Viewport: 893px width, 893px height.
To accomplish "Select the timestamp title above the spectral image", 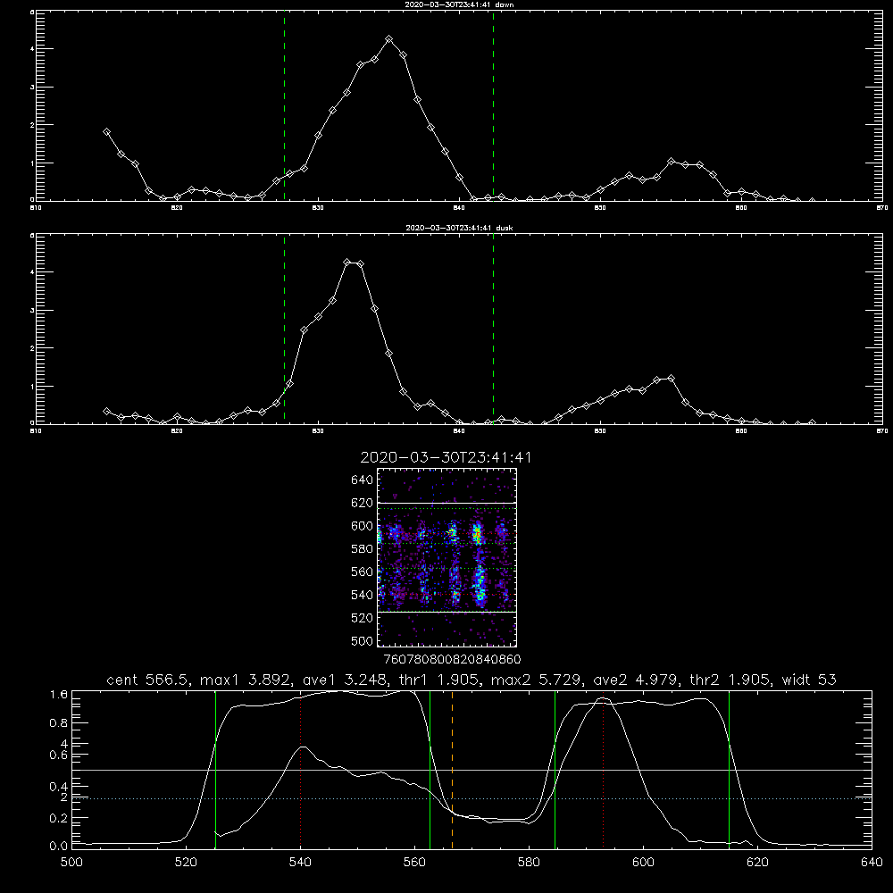I will pyautogui.click(x=446, y=457).
